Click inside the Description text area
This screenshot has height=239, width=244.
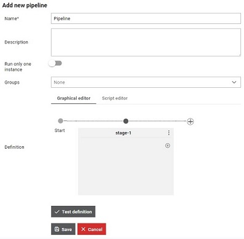(146, 42)
